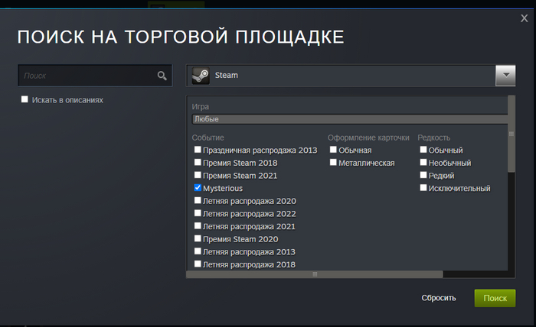Screen dimensions: 536x327
Task: Check 'Премия Steam 2020' event
Action: click(x=198, y=238)
